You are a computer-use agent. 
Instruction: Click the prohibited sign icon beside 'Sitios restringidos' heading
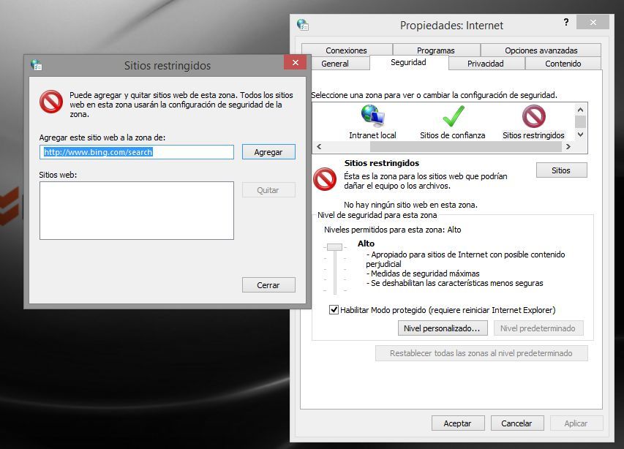click(325, 178)
